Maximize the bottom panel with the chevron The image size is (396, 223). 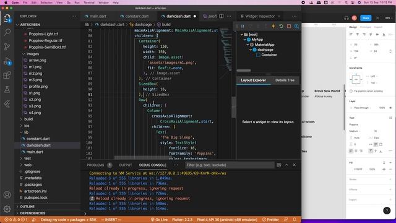286,165
